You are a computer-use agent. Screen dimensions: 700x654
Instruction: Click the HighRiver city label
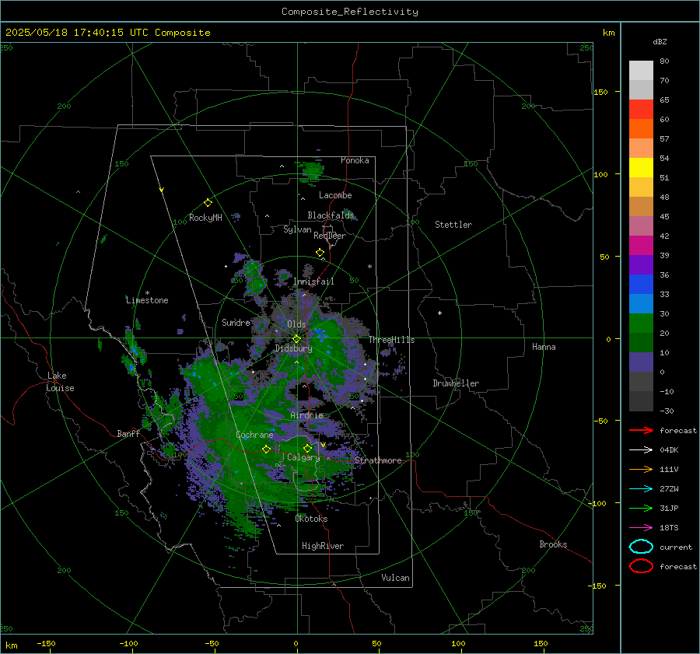tap(323, 546)
